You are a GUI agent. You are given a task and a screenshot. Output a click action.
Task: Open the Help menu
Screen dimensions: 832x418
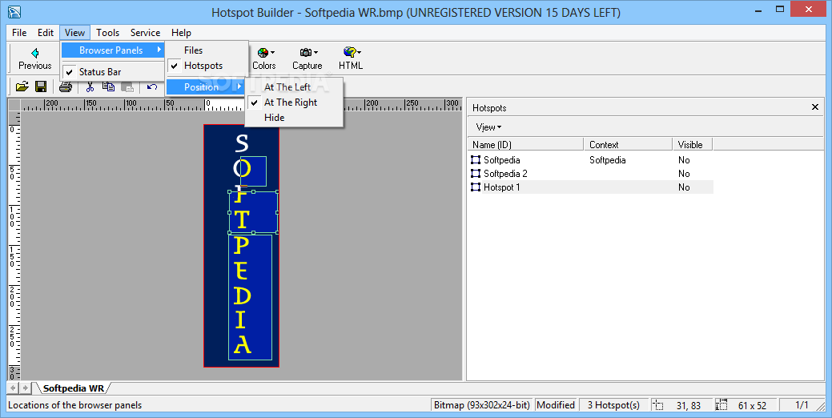click(181, 33)
